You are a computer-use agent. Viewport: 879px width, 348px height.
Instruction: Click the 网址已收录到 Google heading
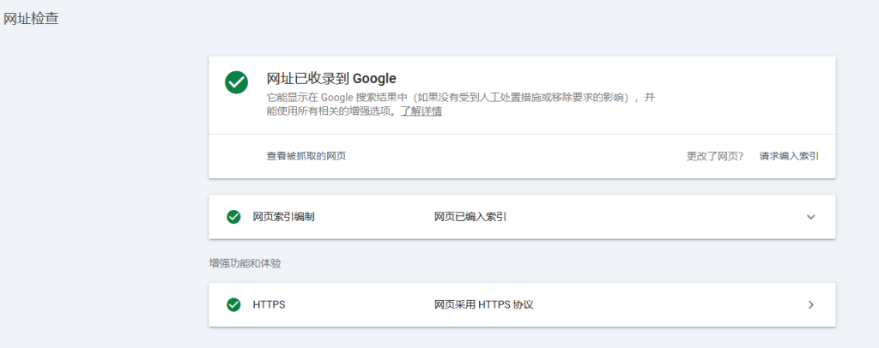(x=331, y=78)
